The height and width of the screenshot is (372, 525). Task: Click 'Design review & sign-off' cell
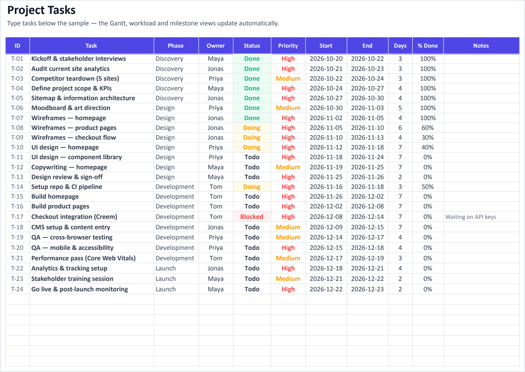pos(92,177)
